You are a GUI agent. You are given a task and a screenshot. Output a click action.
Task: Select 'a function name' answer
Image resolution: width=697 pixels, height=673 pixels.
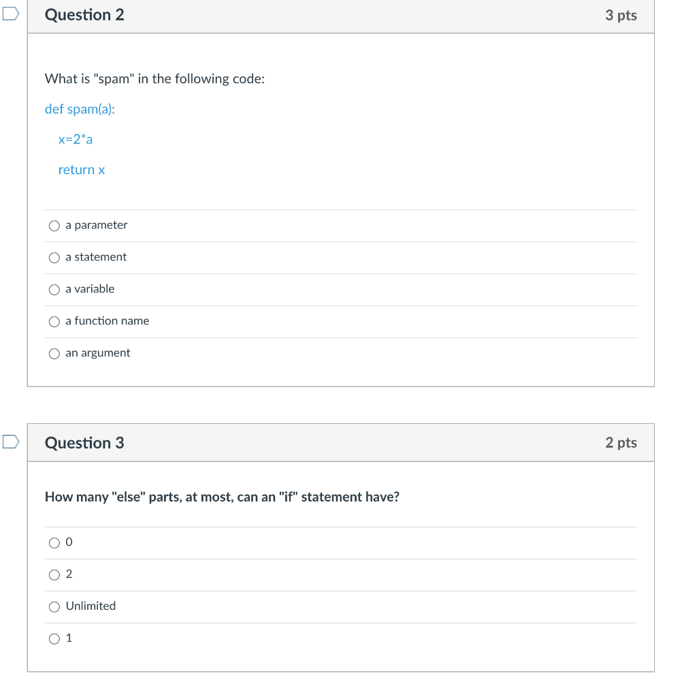click(x=54, y=322)
